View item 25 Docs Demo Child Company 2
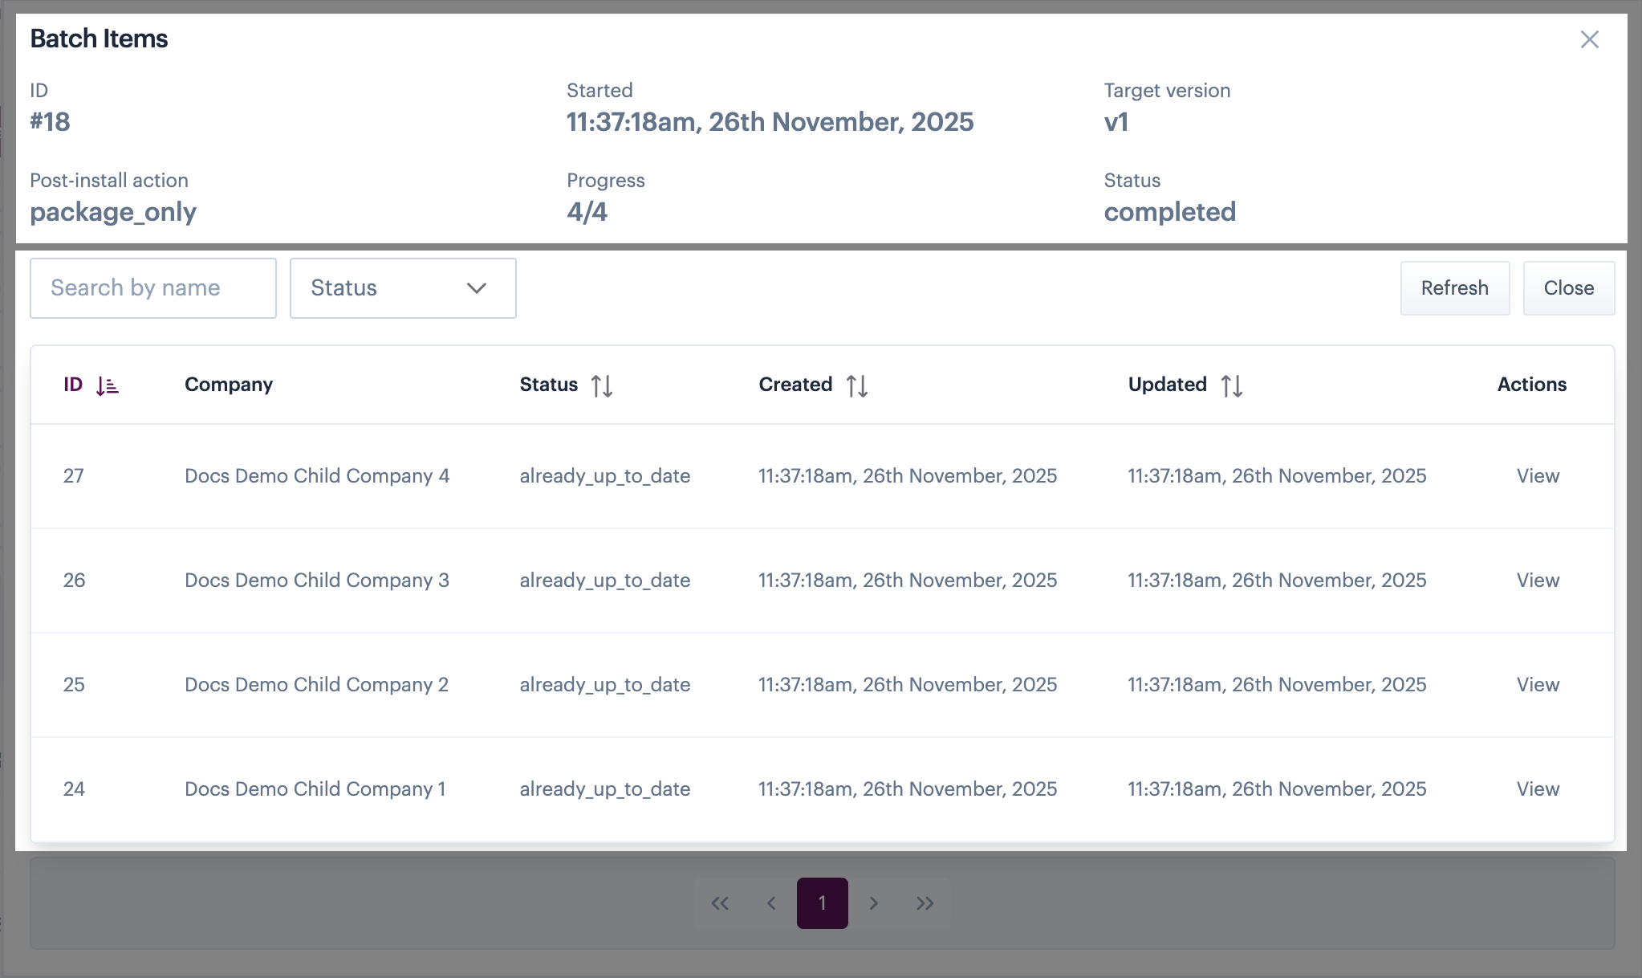1642x978 pixels. tap(1538, 685)
